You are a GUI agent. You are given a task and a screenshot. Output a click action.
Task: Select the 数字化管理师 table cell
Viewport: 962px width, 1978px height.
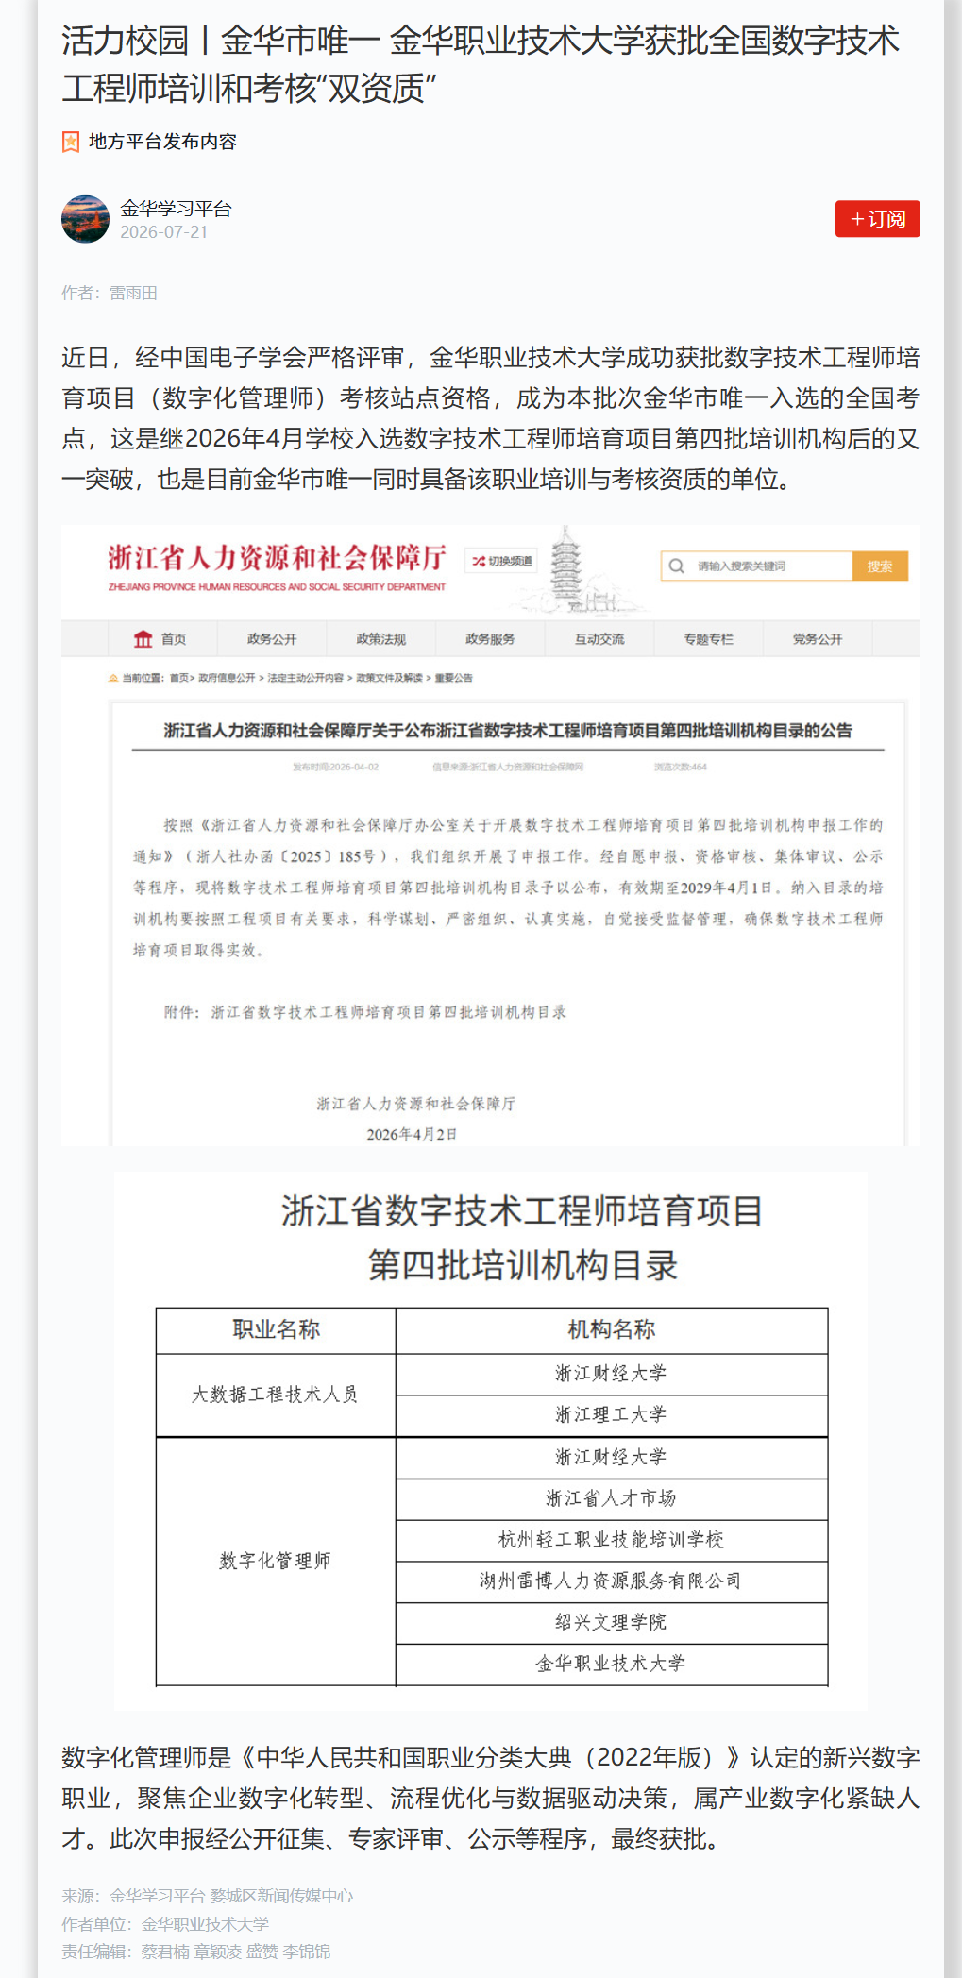276,1562
